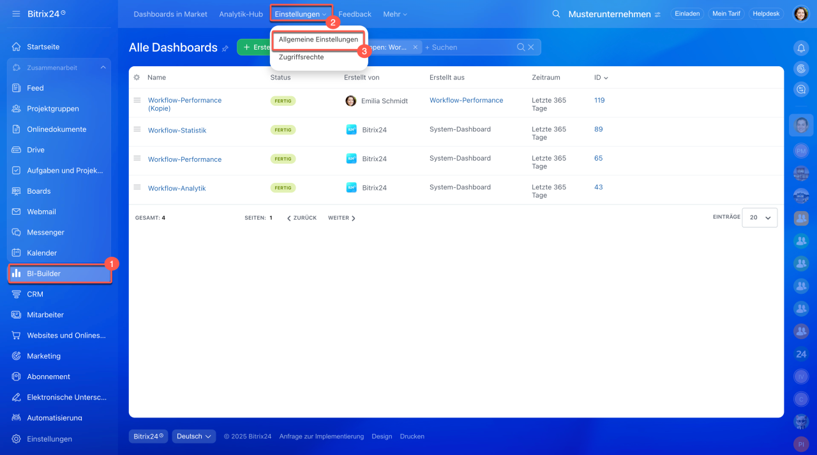Select Allgemeine Einstellungen menu entry
The image size is (817, 455).
318,40
